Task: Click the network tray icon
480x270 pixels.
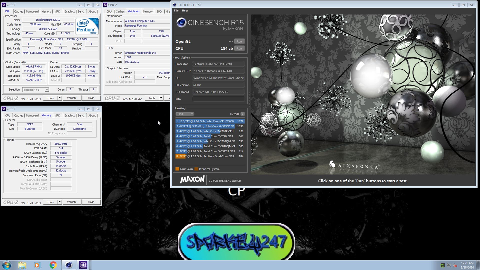Action: [449, 265]
